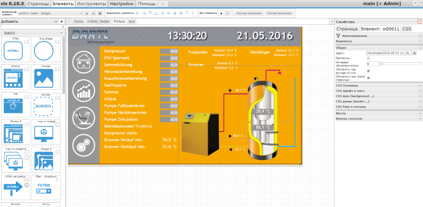Switch to the test view tab
The image size is (423, 207).
[131, 22]
